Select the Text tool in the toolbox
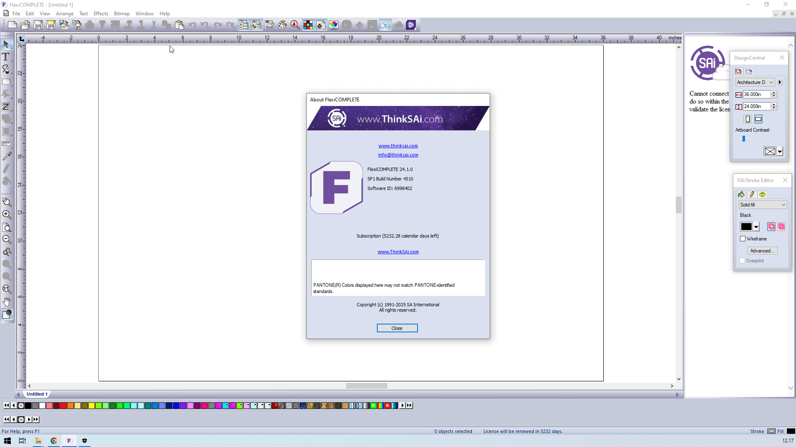796x447 pixels. [6, 57]
